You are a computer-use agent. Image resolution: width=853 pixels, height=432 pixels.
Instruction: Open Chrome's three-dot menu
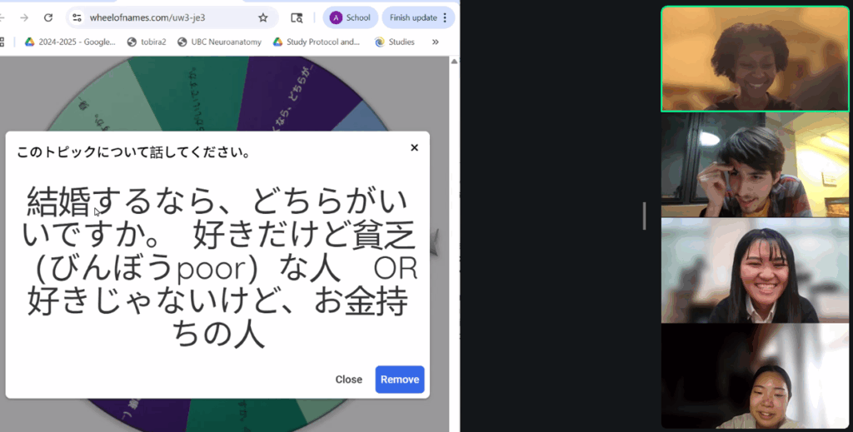[x=445, y=17]
